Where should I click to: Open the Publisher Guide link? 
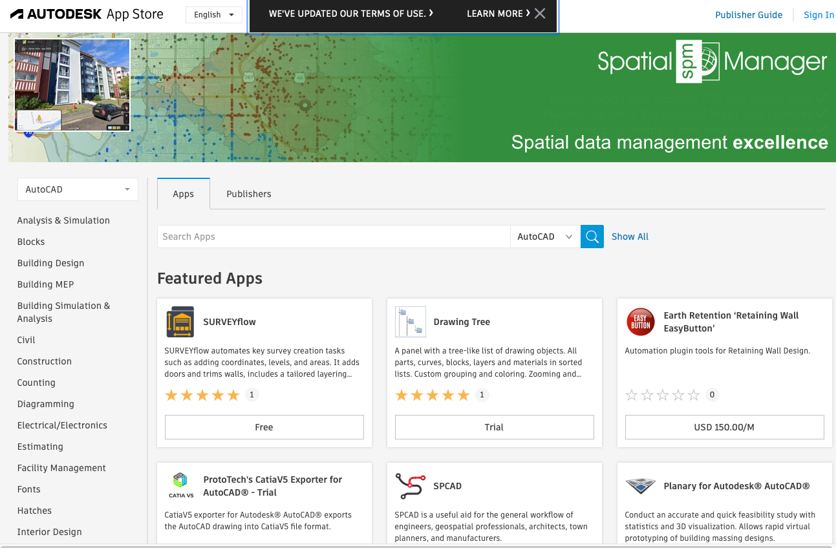[x=749, y=15]
